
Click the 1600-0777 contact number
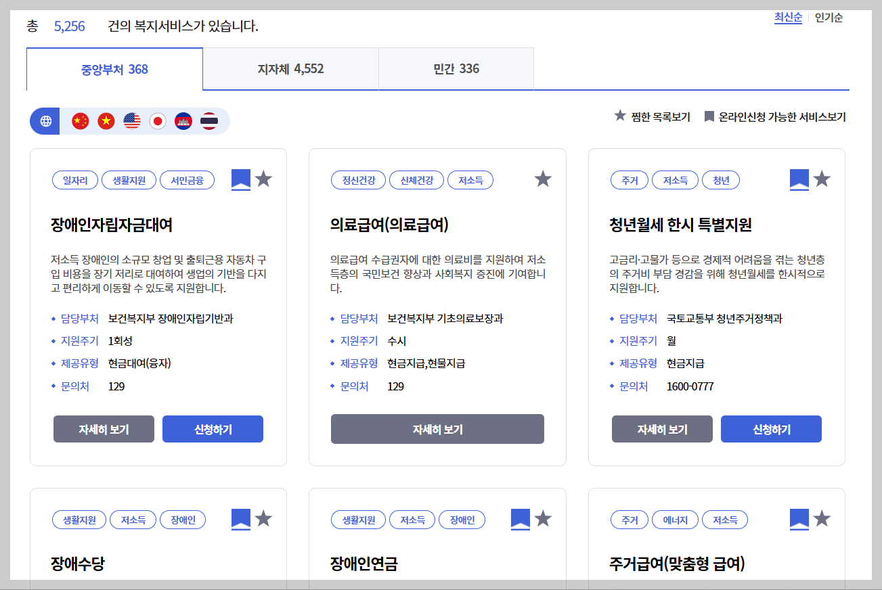(x=690, y=386)
